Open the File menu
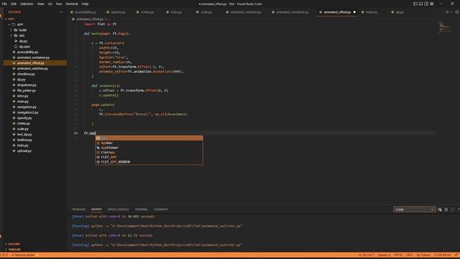 click(x=4, y=4)
